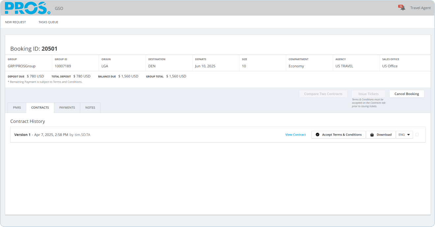Viewport: 435px width, 227px height.
Task: Click the Group ID value 10007189
Action: pyautogui.click(x=63, y=66)
